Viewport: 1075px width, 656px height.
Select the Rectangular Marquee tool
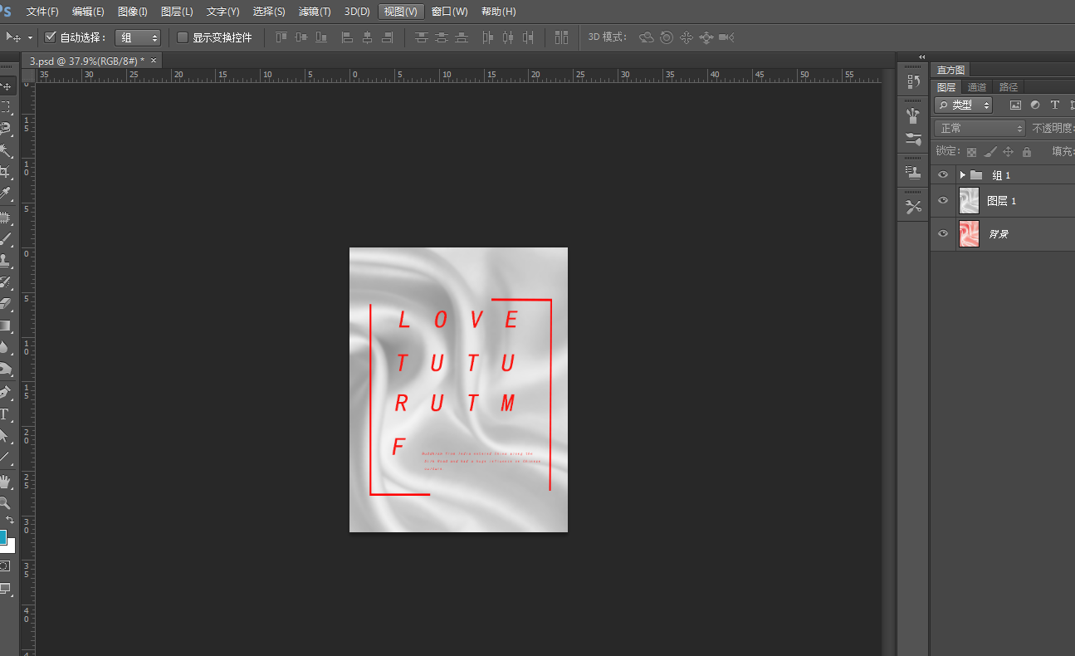point(6,107)
